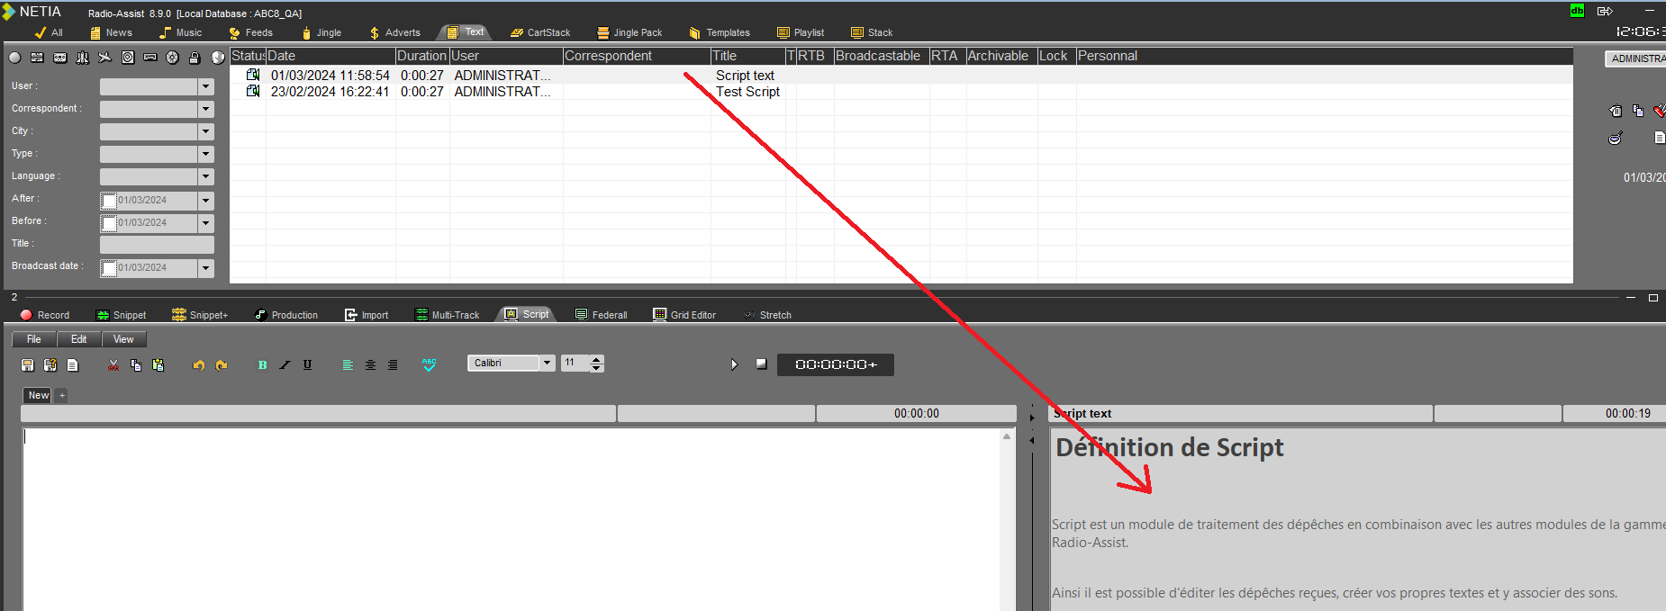Expand the User filter dropdown
The image size is (1666, 611).
coord(206,86)
